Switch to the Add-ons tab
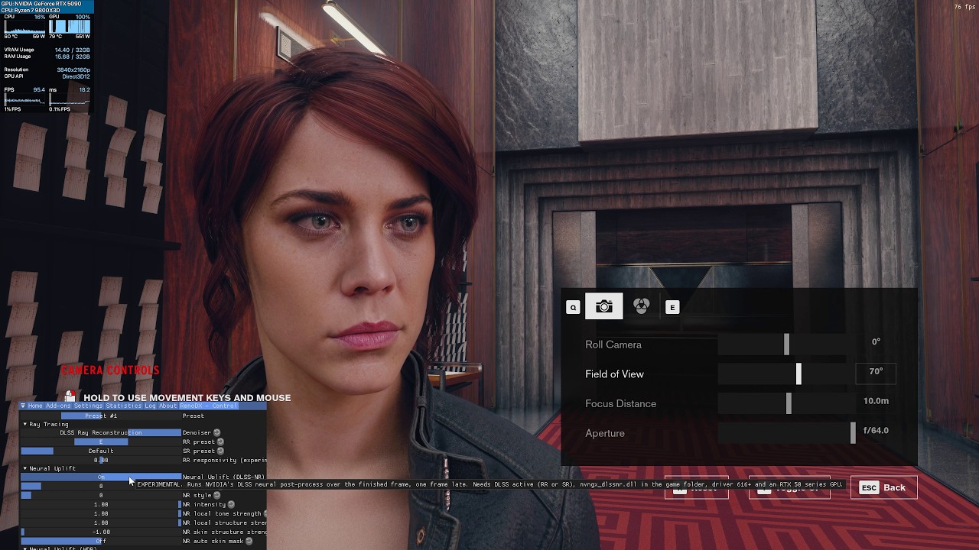This screenshot has width=979, height=550. (58, 406)
